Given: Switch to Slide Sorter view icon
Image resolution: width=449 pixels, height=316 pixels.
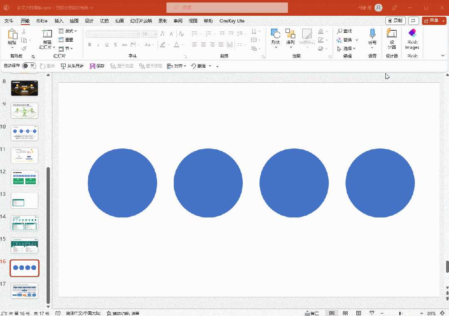Looking at the screenshot, I should coord(345,313).
